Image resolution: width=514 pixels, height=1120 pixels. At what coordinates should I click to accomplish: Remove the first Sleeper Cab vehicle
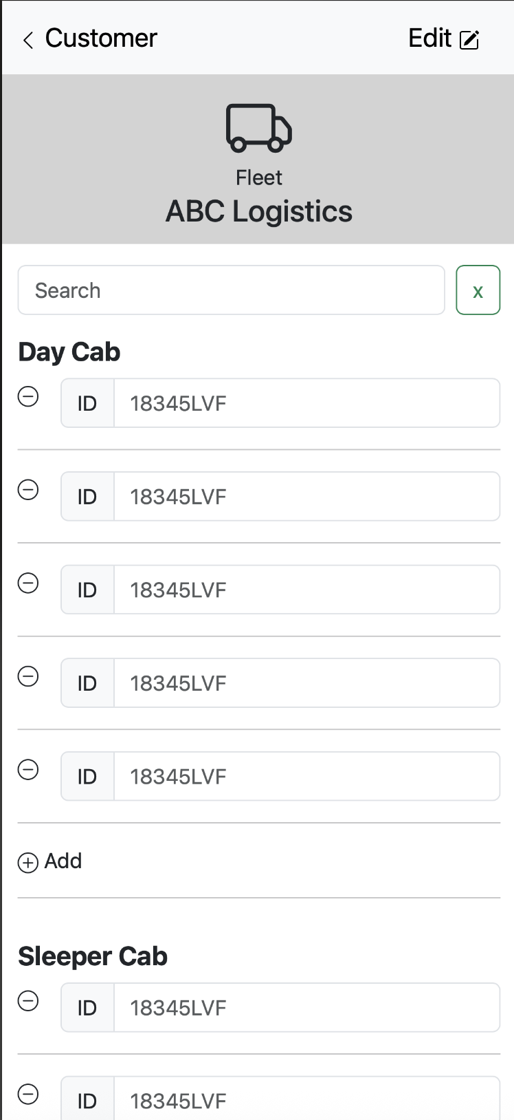28,1001
